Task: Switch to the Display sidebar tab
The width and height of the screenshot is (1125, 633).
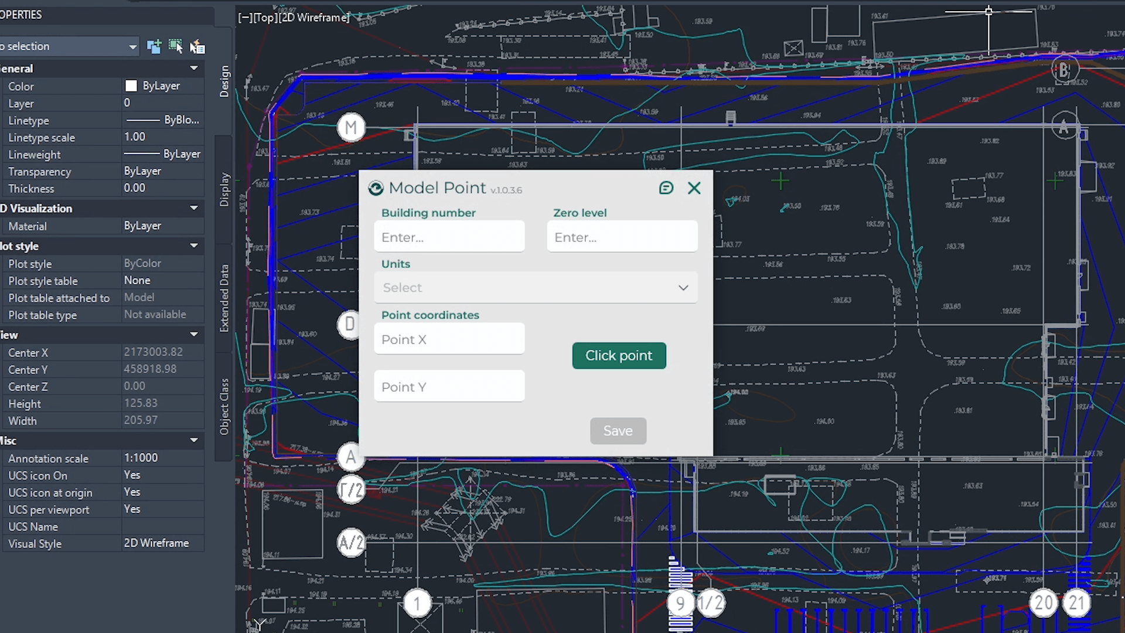Action: point(223,186)
